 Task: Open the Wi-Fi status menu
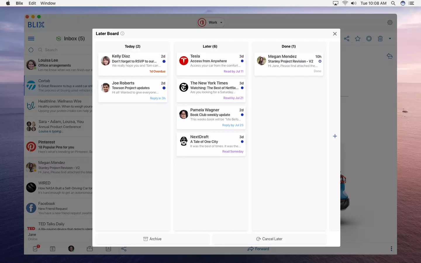345,3
